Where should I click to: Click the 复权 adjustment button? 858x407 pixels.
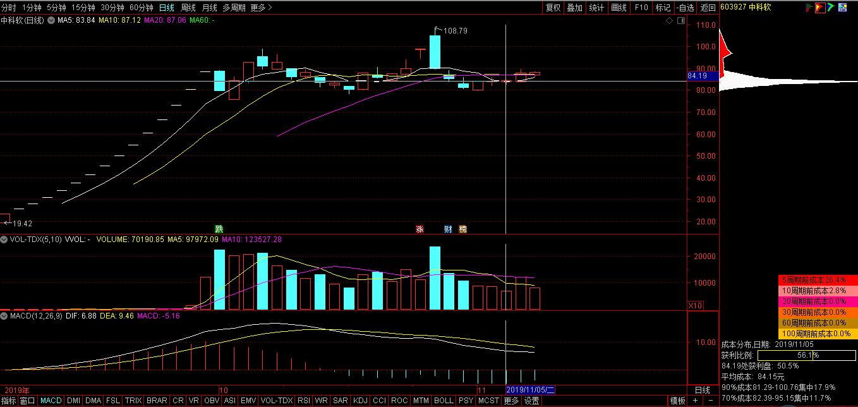tap(553, 8)
